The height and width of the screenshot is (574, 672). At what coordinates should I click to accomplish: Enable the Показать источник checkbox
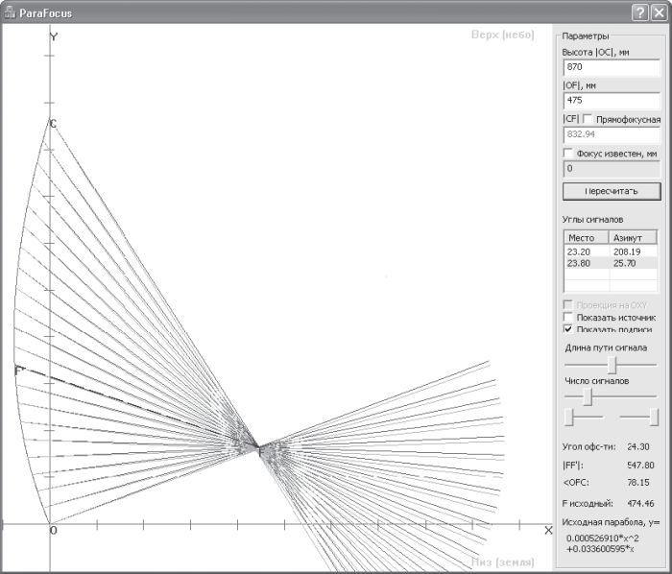568,318
